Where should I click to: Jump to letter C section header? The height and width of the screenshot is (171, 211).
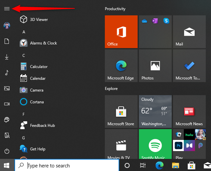[24, 56]
